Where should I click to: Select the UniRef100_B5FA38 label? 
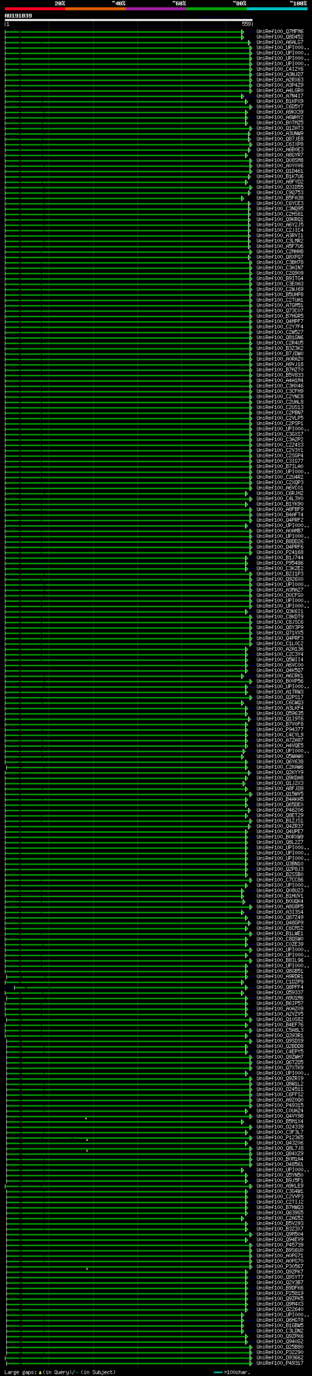click(x=279, y=198)
